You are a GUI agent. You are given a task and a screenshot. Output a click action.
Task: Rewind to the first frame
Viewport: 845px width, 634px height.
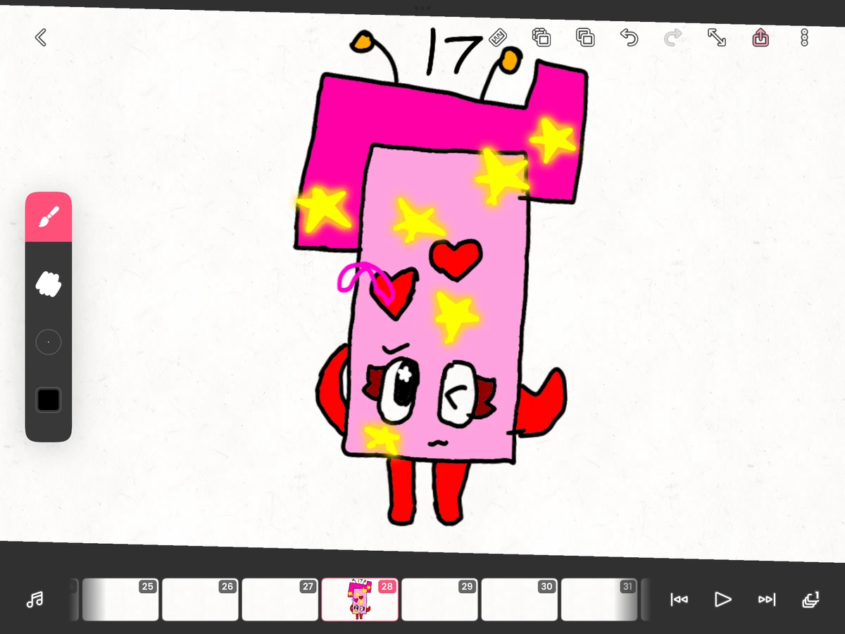[x=679, y=599]
